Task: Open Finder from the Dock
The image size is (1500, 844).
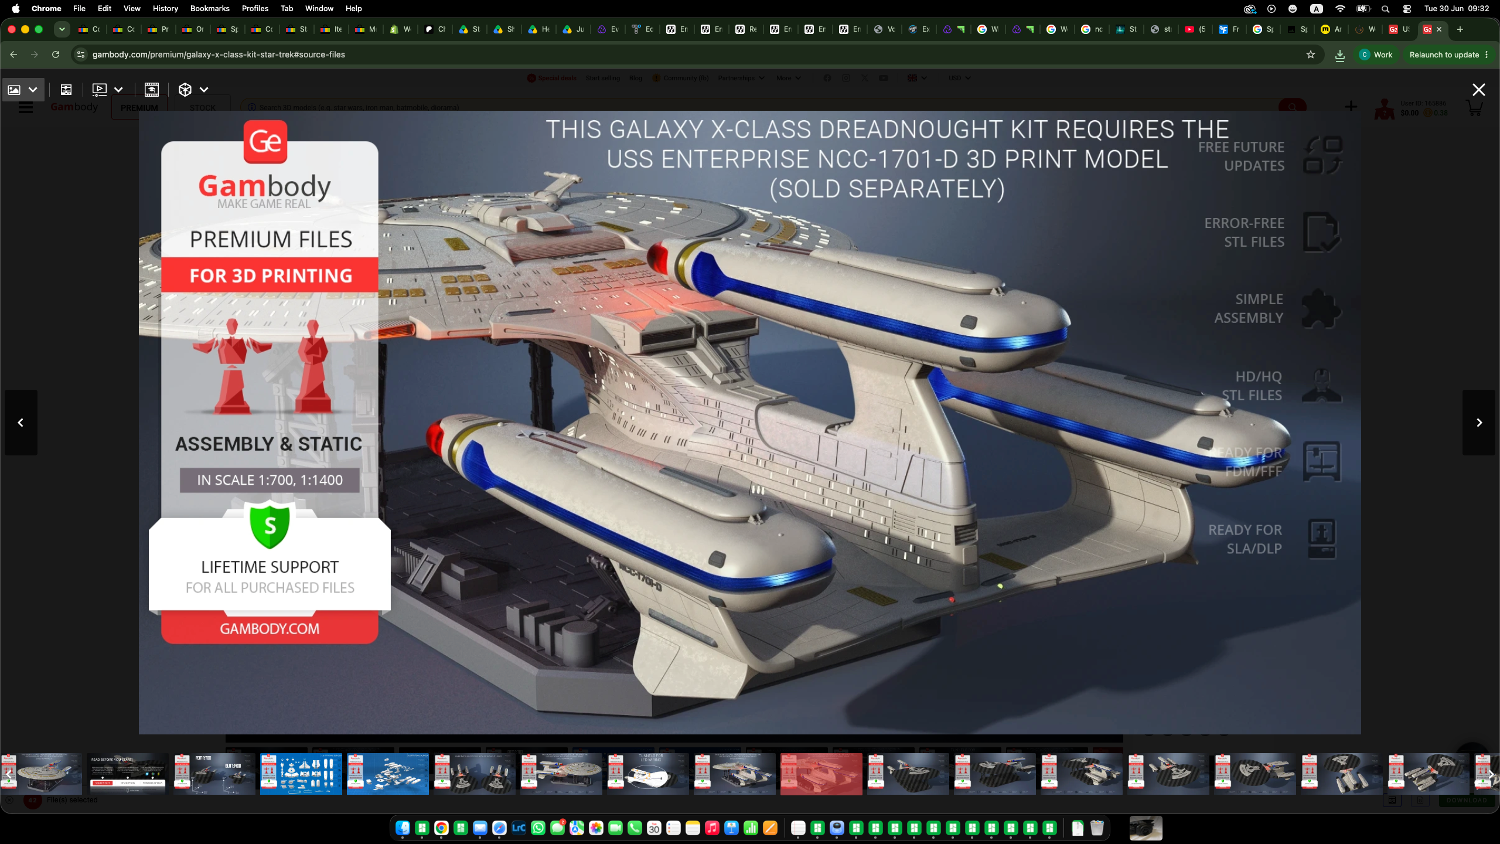Action: click(x=403, y=828)
